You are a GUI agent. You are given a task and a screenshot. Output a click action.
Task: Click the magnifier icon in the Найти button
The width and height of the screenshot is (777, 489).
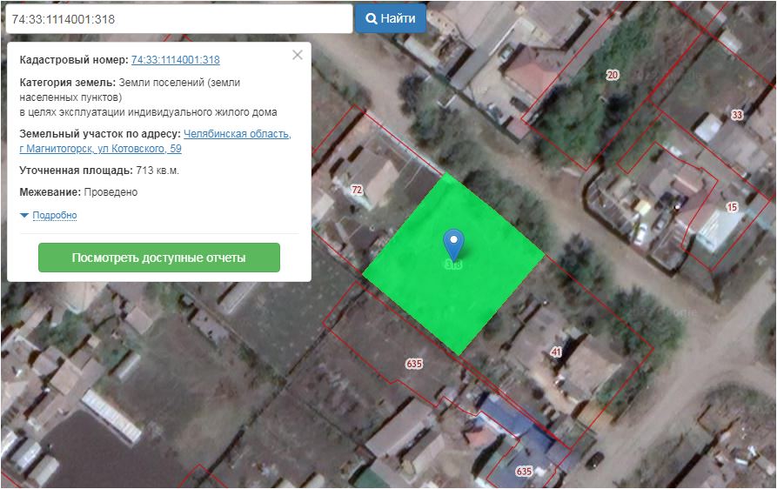tap(371, 18)
